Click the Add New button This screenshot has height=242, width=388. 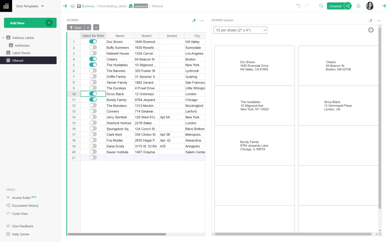point(30,23)
